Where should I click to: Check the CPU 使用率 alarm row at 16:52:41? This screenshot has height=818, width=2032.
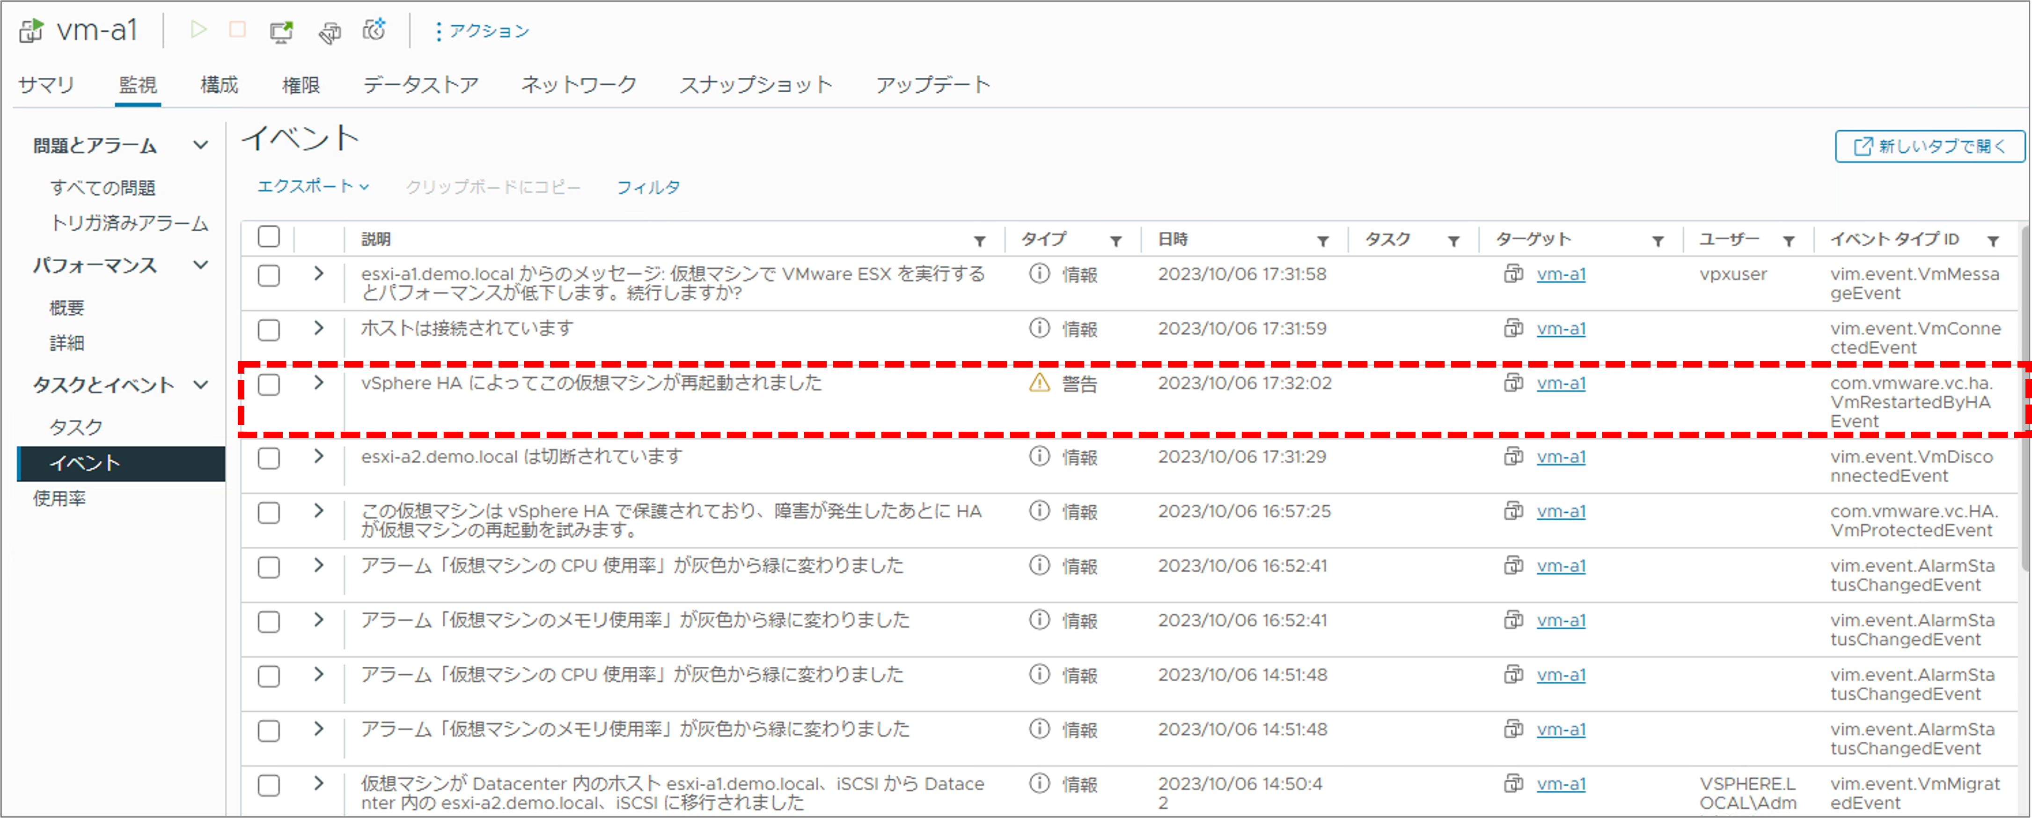click(269, 567)
